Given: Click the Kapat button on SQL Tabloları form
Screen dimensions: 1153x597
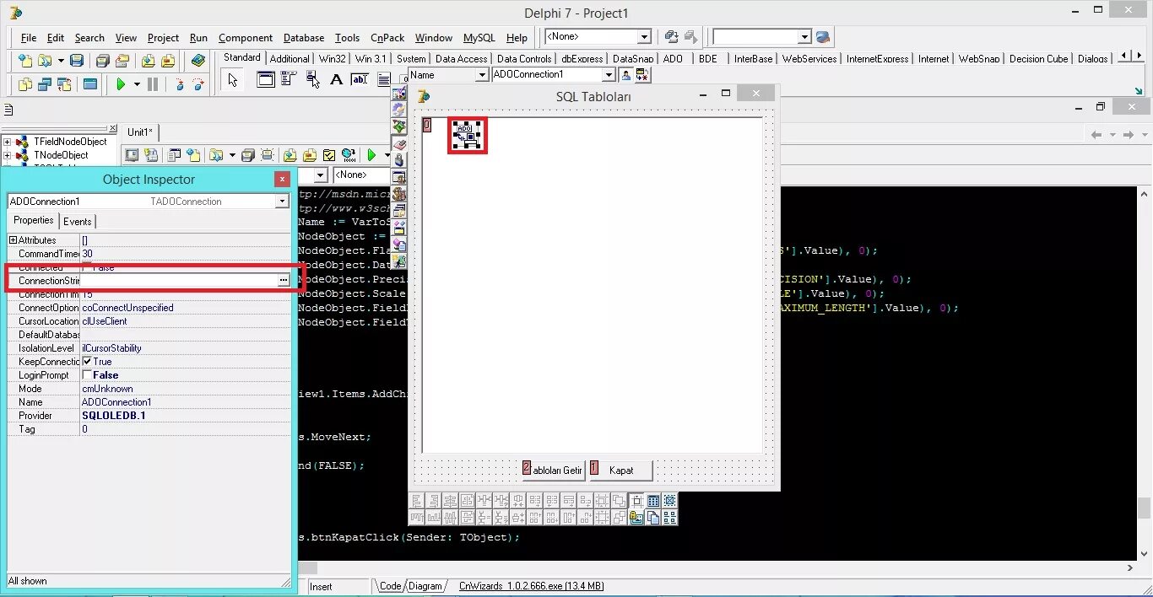Looking at the screenshot, I should point(621,470).
